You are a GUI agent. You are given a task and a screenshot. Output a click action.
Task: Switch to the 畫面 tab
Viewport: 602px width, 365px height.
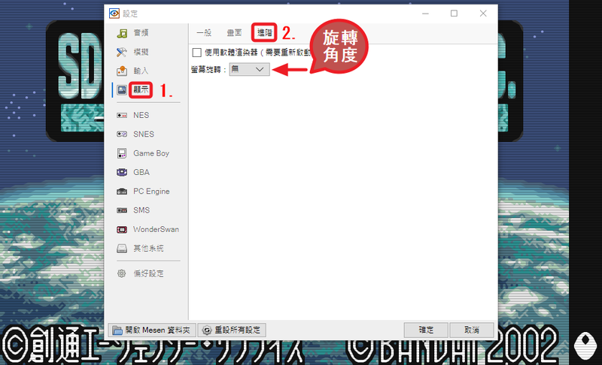point(234,33)
